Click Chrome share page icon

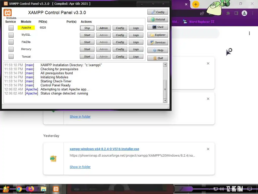(x=202, y=13)
